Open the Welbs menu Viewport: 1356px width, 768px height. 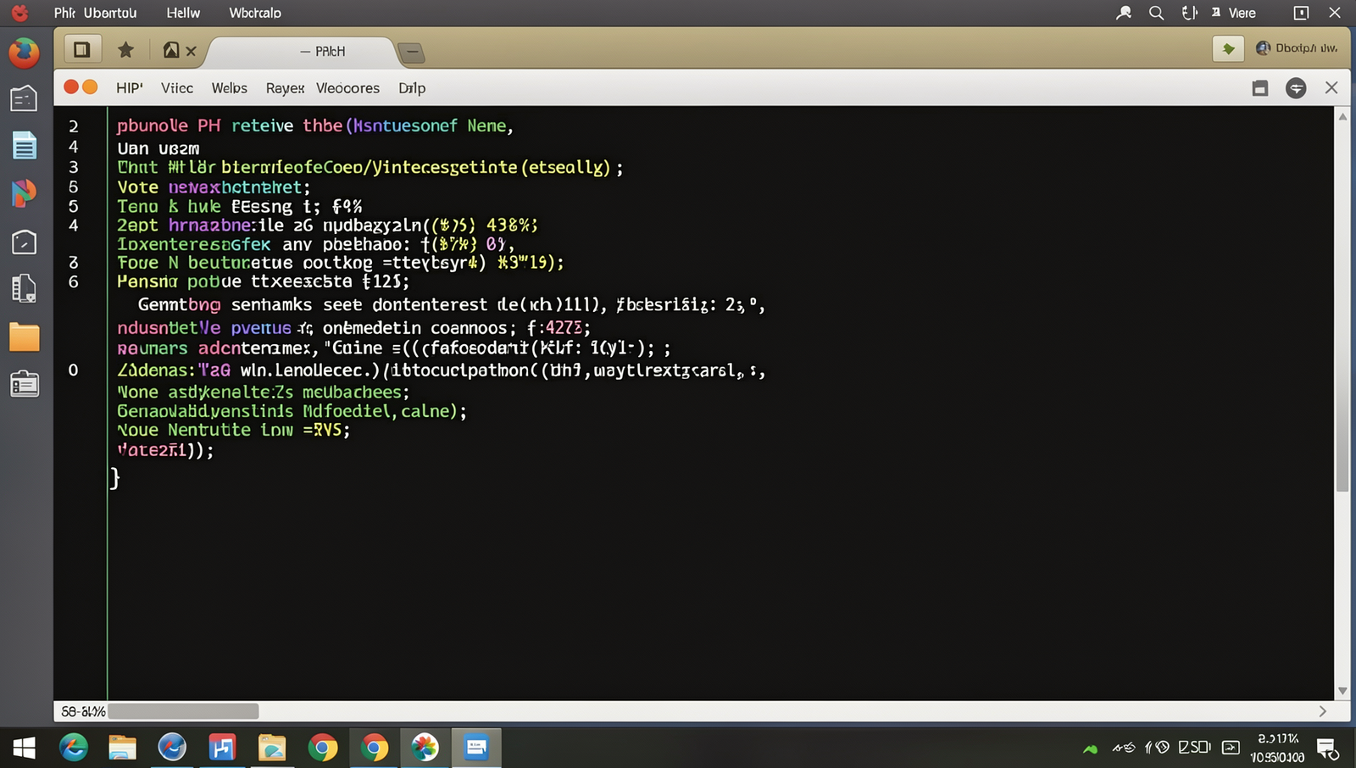pyautogui.click(x=229, y=88)
